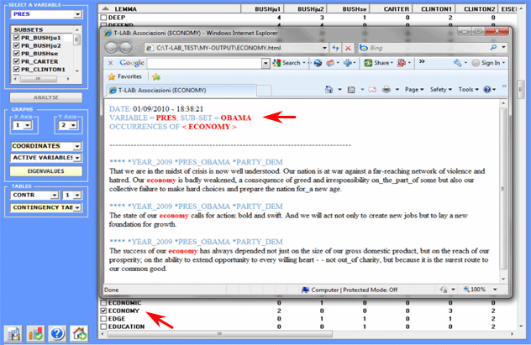Viewport: 531px width, 345px height.
Task: Open the zoom level 100% control
Action: click(481, 290)
